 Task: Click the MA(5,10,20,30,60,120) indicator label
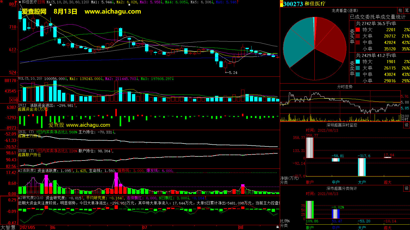pyautogui.click(x=68, y=2)
